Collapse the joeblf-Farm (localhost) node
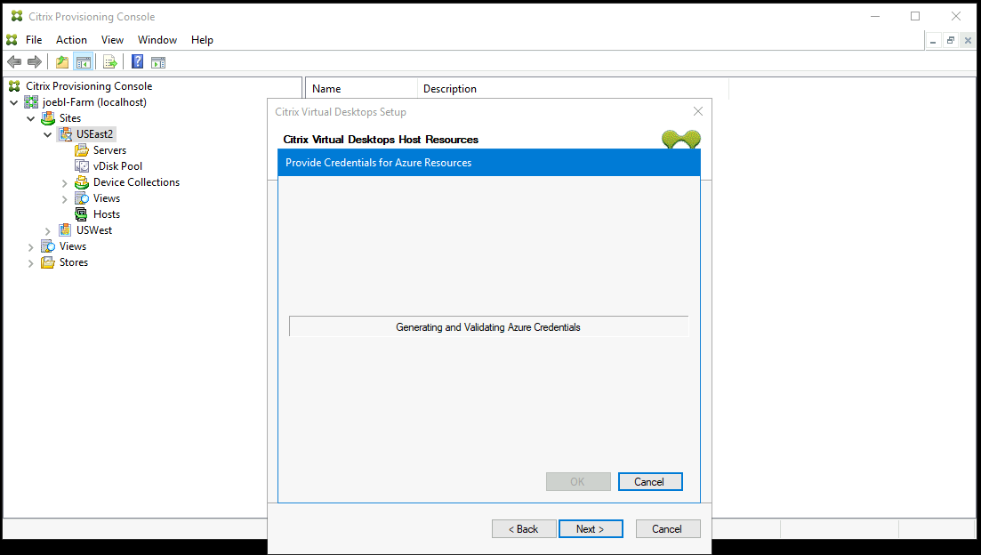The width and height of the screenshot is (981, 555). click(x=30, y=101)
